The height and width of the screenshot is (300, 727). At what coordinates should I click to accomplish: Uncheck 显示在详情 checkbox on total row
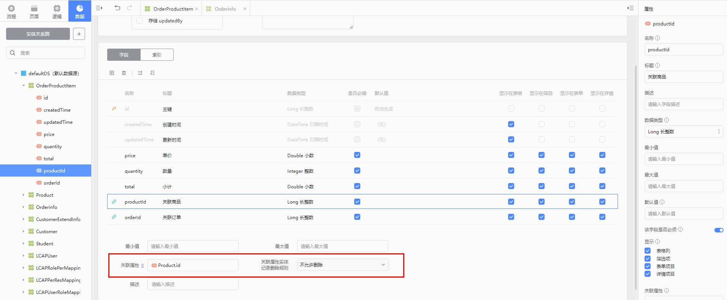click(602, 186)
